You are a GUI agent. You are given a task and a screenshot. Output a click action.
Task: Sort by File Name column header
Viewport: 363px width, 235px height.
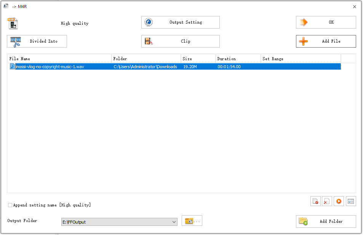coord(59,59)
